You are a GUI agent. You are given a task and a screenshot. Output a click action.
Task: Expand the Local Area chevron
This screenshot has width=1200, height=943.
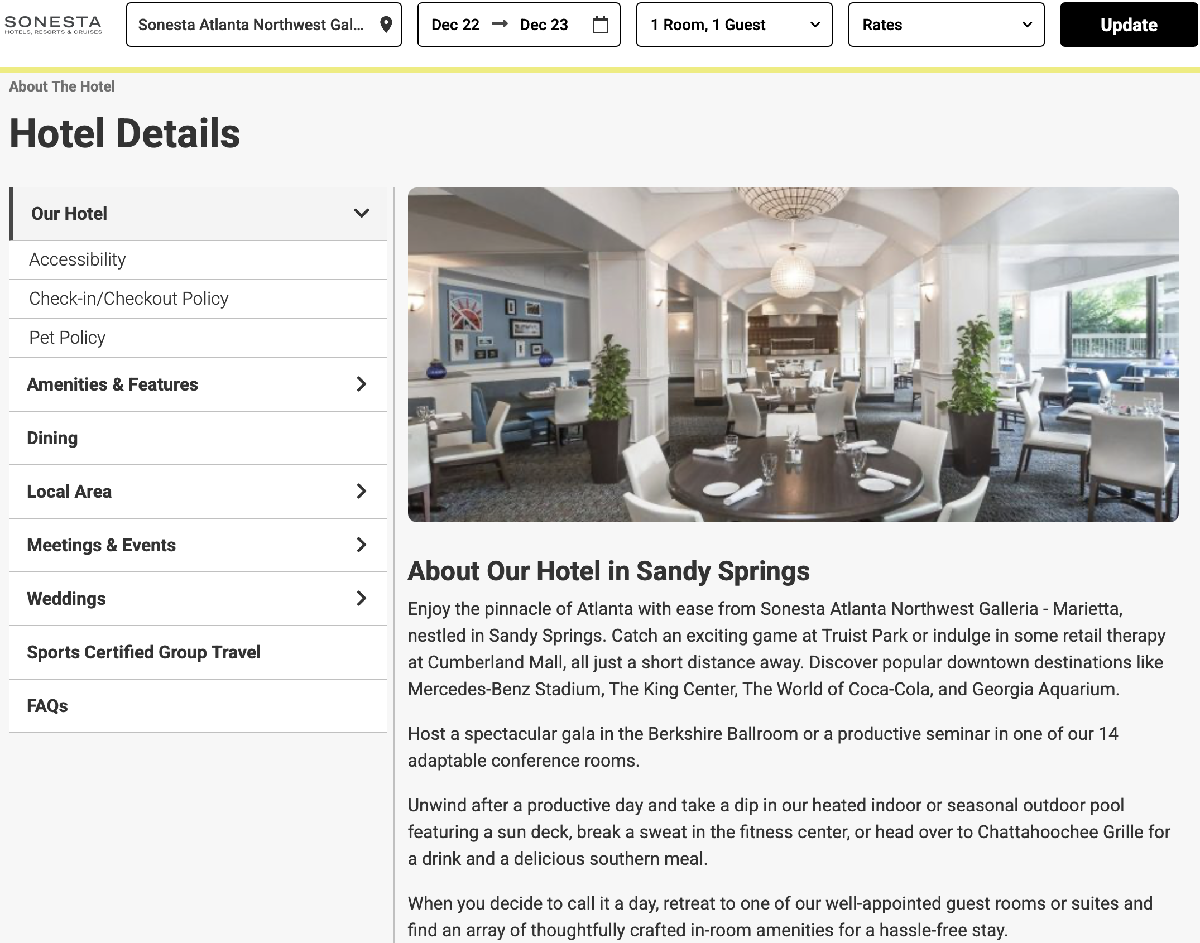[x=362, y=491]
